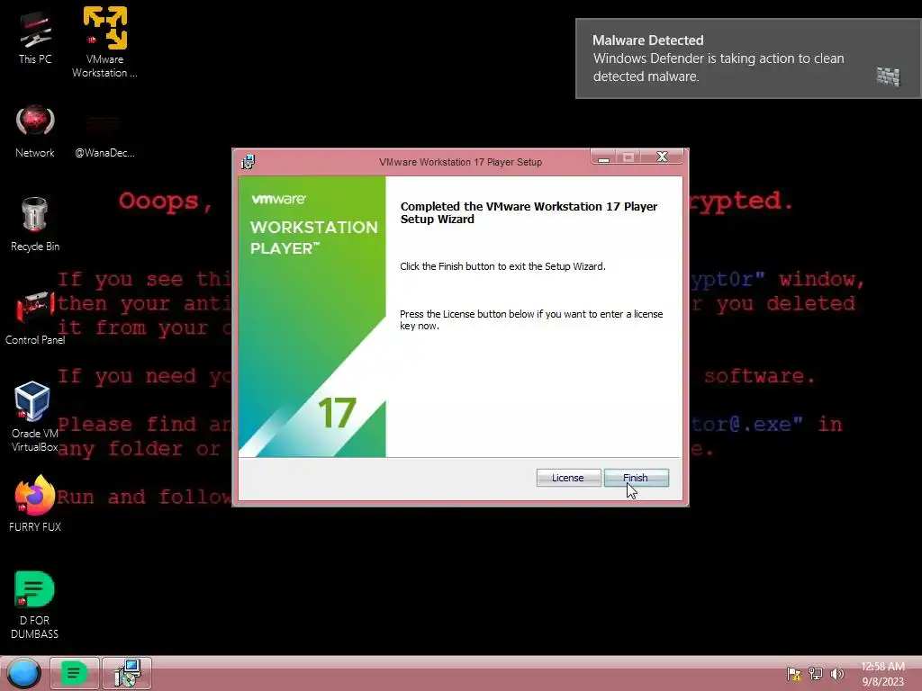Open the Action Center flag tray icon
The height and width of the screenshot is (691, 922).
(794, 674)
